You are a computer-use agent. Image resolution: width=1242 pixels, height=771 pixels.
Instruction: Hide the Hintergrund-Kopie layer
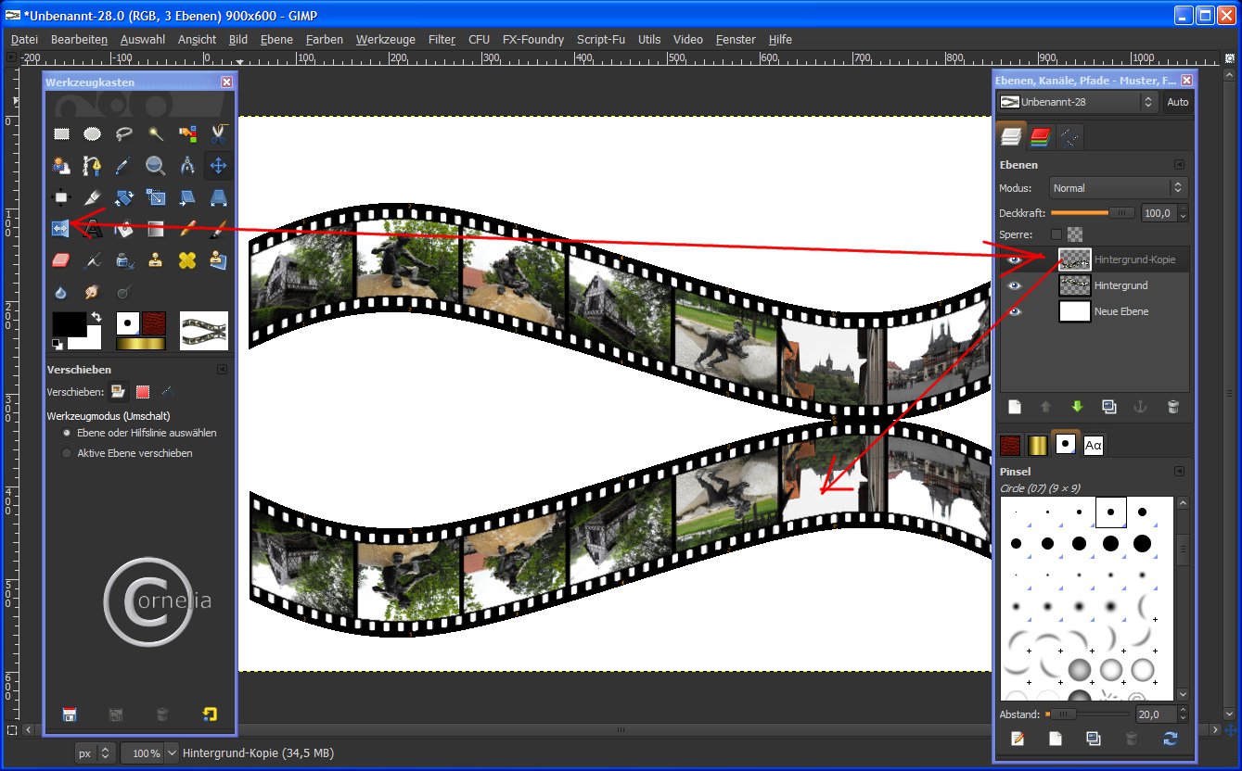tap(1015, 260)
